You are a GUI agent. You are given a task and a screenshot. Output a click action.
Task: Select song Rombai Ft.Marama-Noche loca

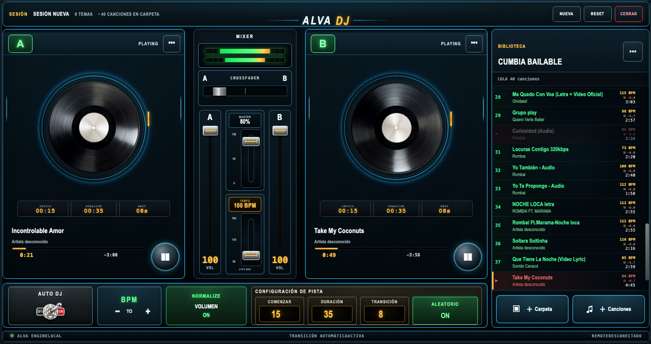pos(565,226)
